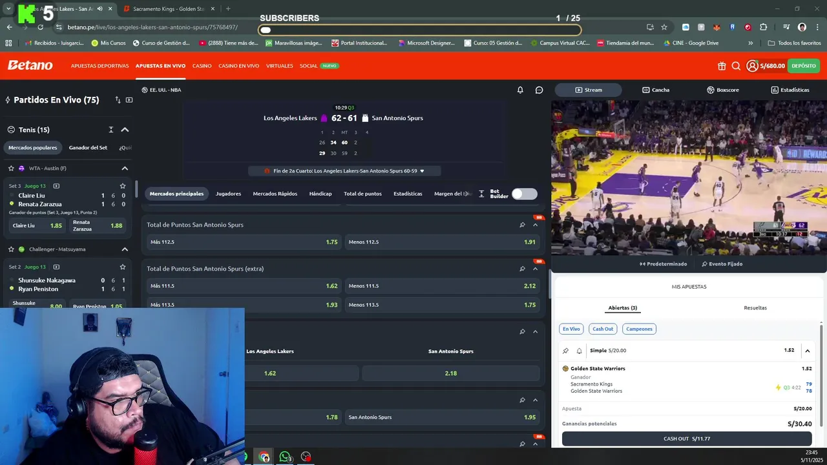Collapse the WTA - Austin (F) league
Screen dimensions: 827x465
coord(125,169)
